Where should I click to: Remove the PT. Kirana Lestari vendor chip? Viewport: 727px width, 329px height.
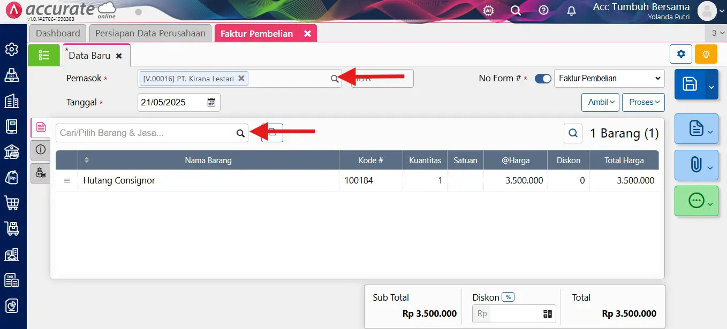point(241,78)
